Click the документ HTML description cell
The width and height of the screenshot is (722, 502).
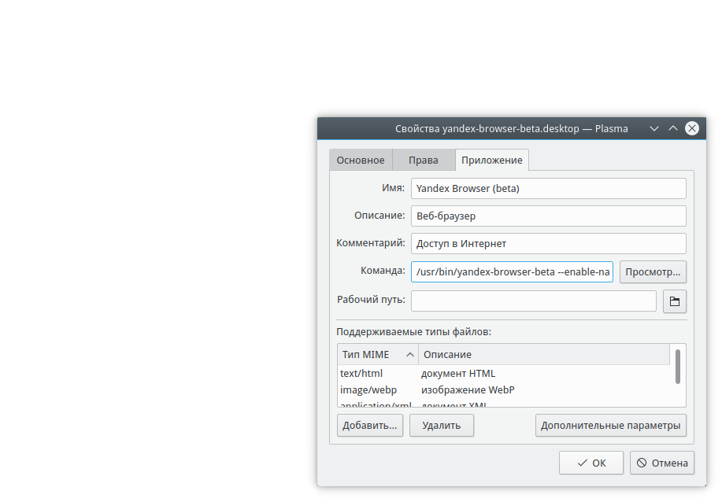458,374
